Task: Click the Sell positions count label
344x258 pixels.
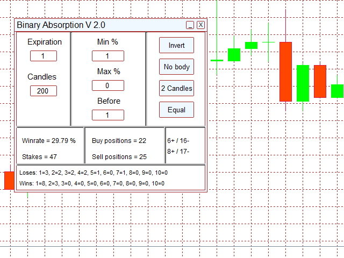Action: 119,157
